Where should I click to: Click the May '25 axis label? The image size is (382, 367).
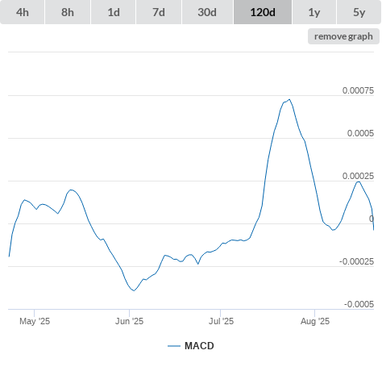35,321
